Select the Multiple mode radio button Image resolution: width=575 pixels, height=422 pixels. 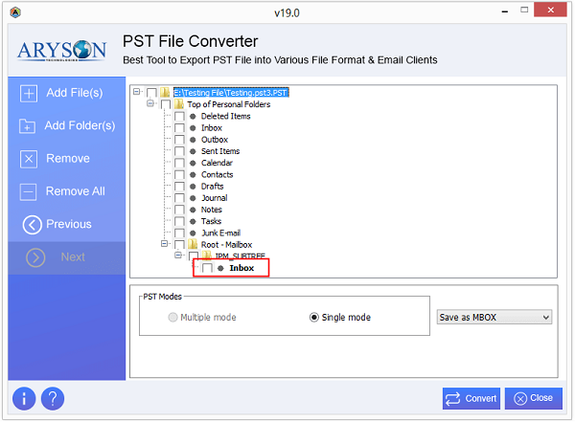point(172,318)
